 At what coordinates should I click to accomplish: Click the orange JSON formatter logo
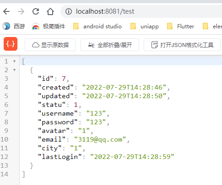click(11, 44)
